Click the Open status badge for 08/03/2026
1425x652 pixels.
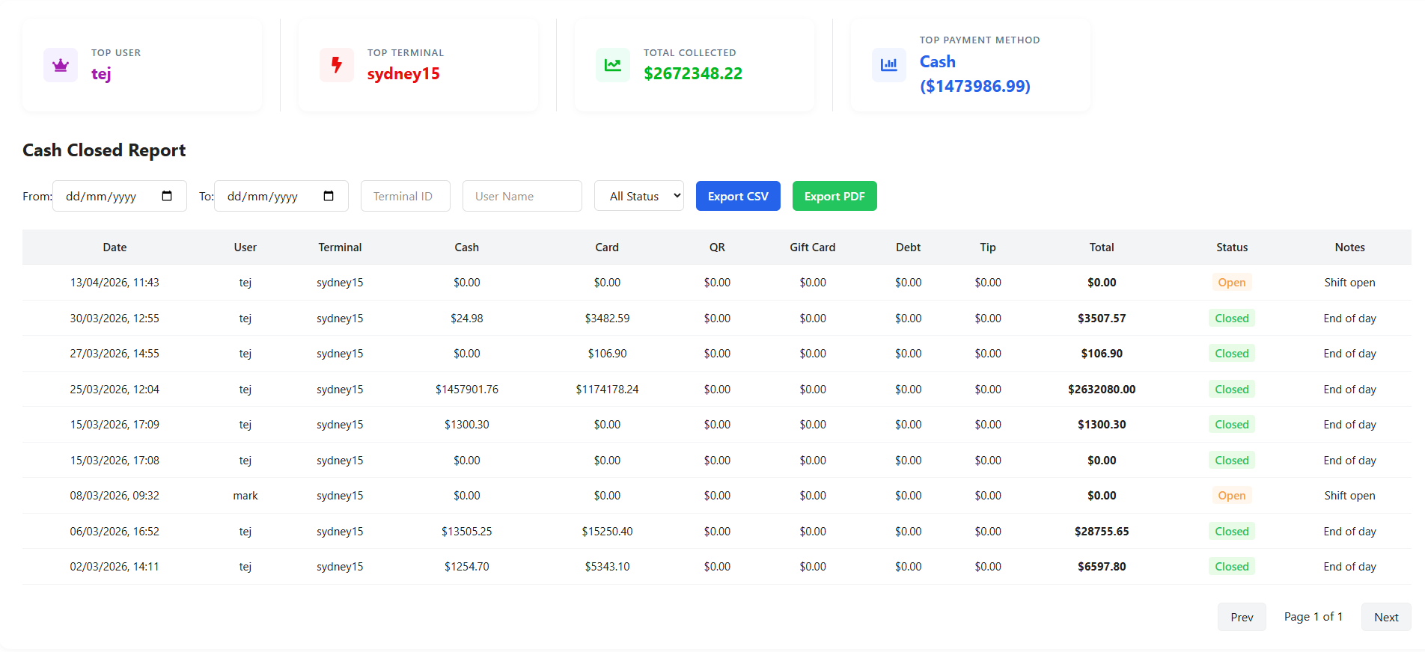pos(1232,496)
